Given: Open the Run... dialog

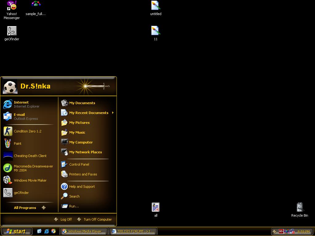Looking at the screenshot, I should [x=88, y=206].
